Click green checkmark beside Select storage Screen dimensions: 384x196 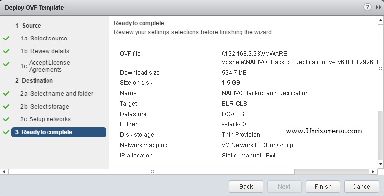[6, 107]
